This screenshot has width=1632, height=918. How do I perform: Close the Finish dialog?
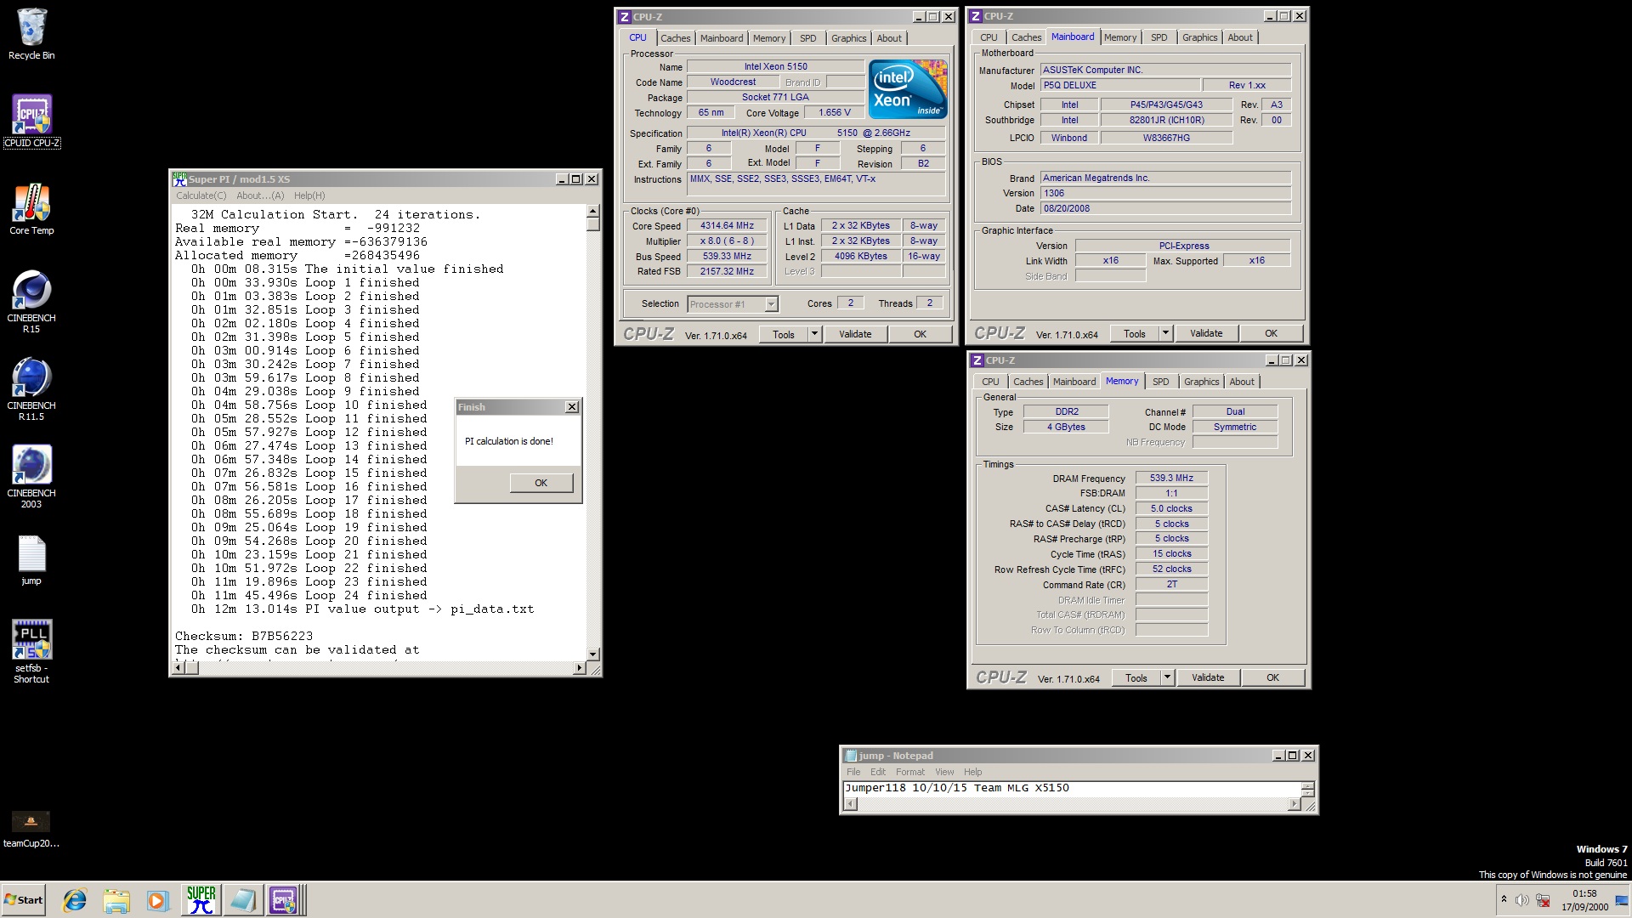[x=572, y=407]
